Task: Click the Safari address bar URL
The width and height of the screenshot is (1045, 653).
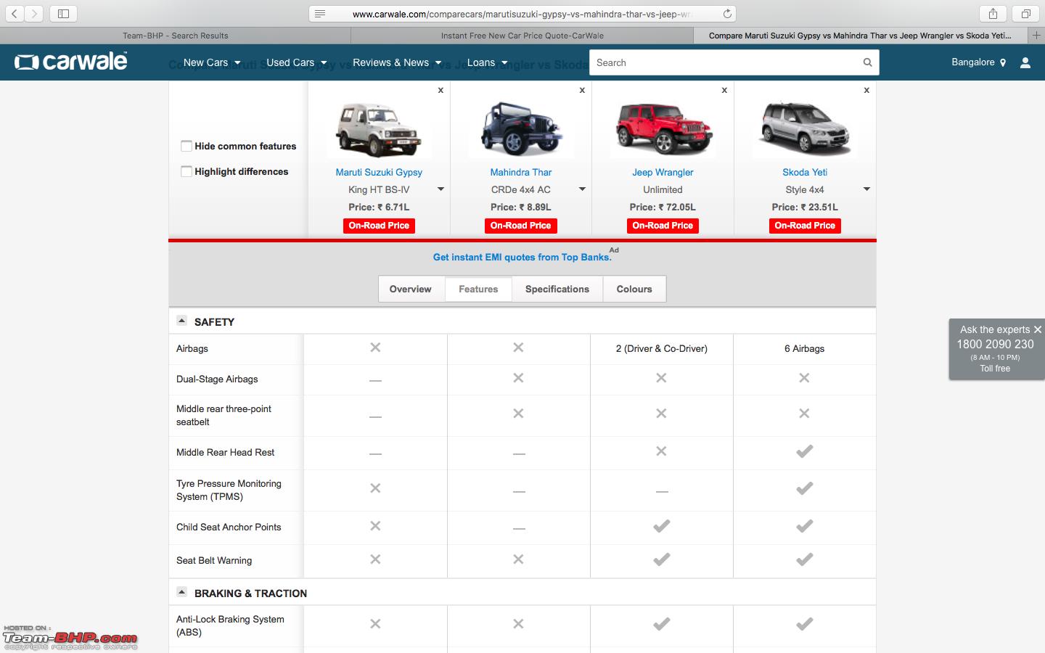Action: 522,14
